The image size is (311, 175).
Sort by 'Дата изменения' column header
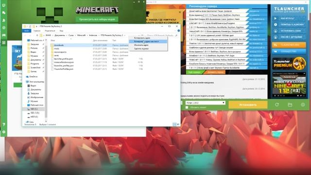100,40
